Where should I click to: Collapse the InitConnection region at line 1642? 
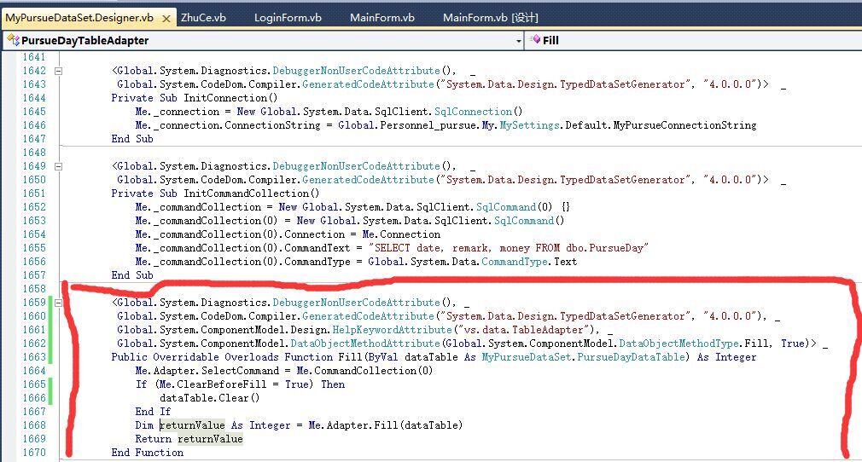tap(58, 71)
